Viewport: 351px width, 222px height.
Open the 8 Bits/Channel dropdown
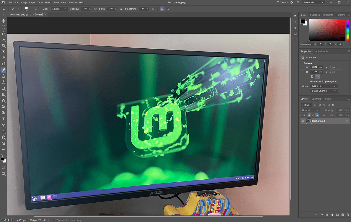click(323, 91)
